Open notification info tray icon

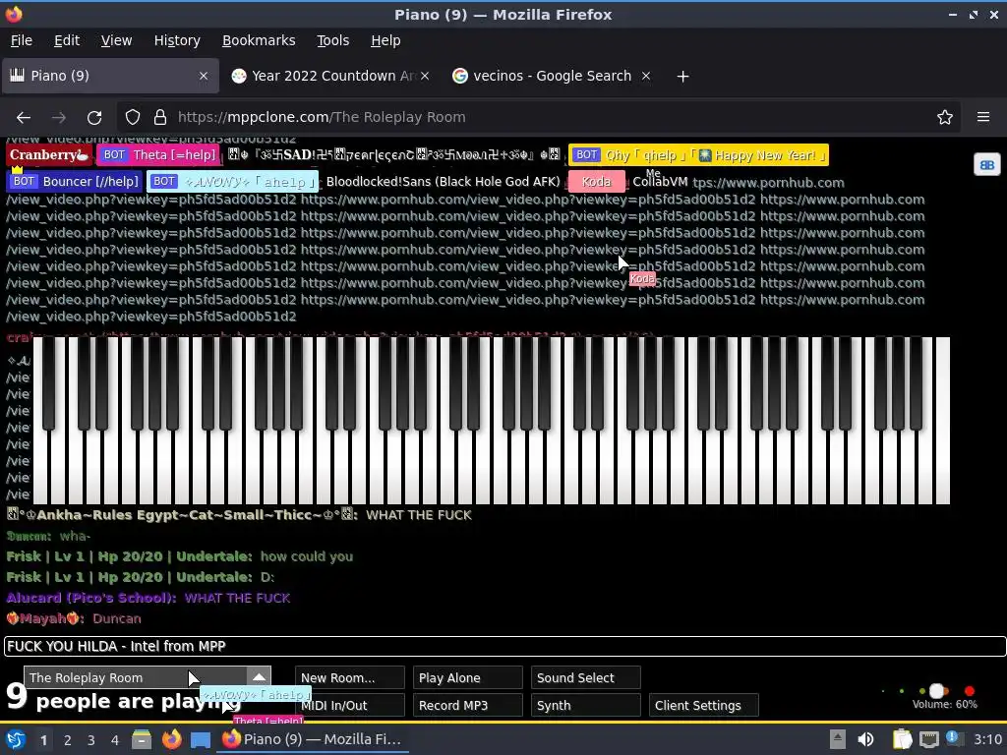954,738
